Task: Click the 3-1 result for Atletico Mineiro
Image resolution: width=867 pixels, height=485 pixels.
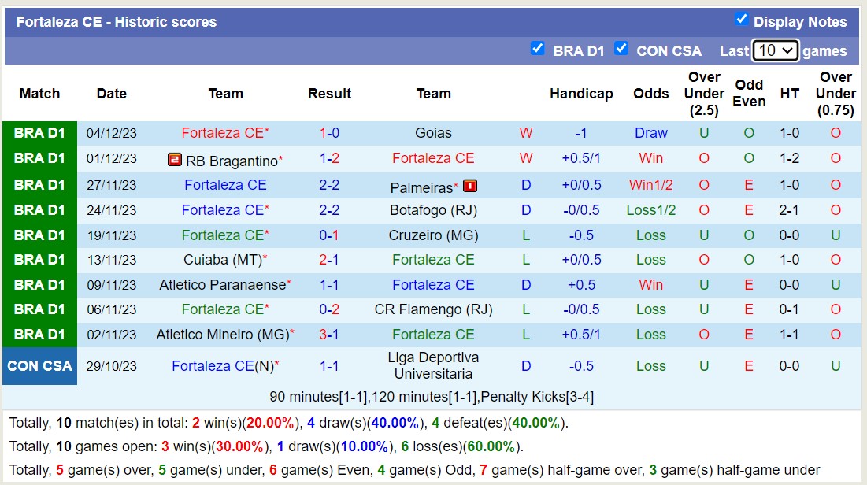Action: (329, 335)
